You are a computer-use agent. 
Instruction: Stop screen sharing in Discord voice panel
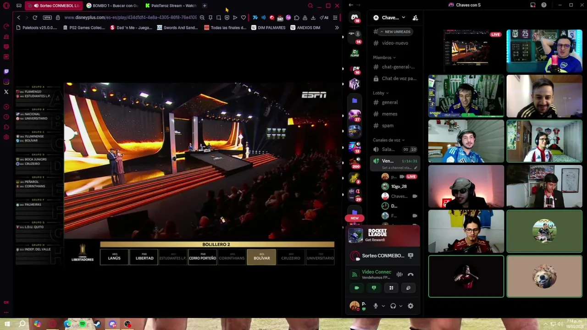374,288
